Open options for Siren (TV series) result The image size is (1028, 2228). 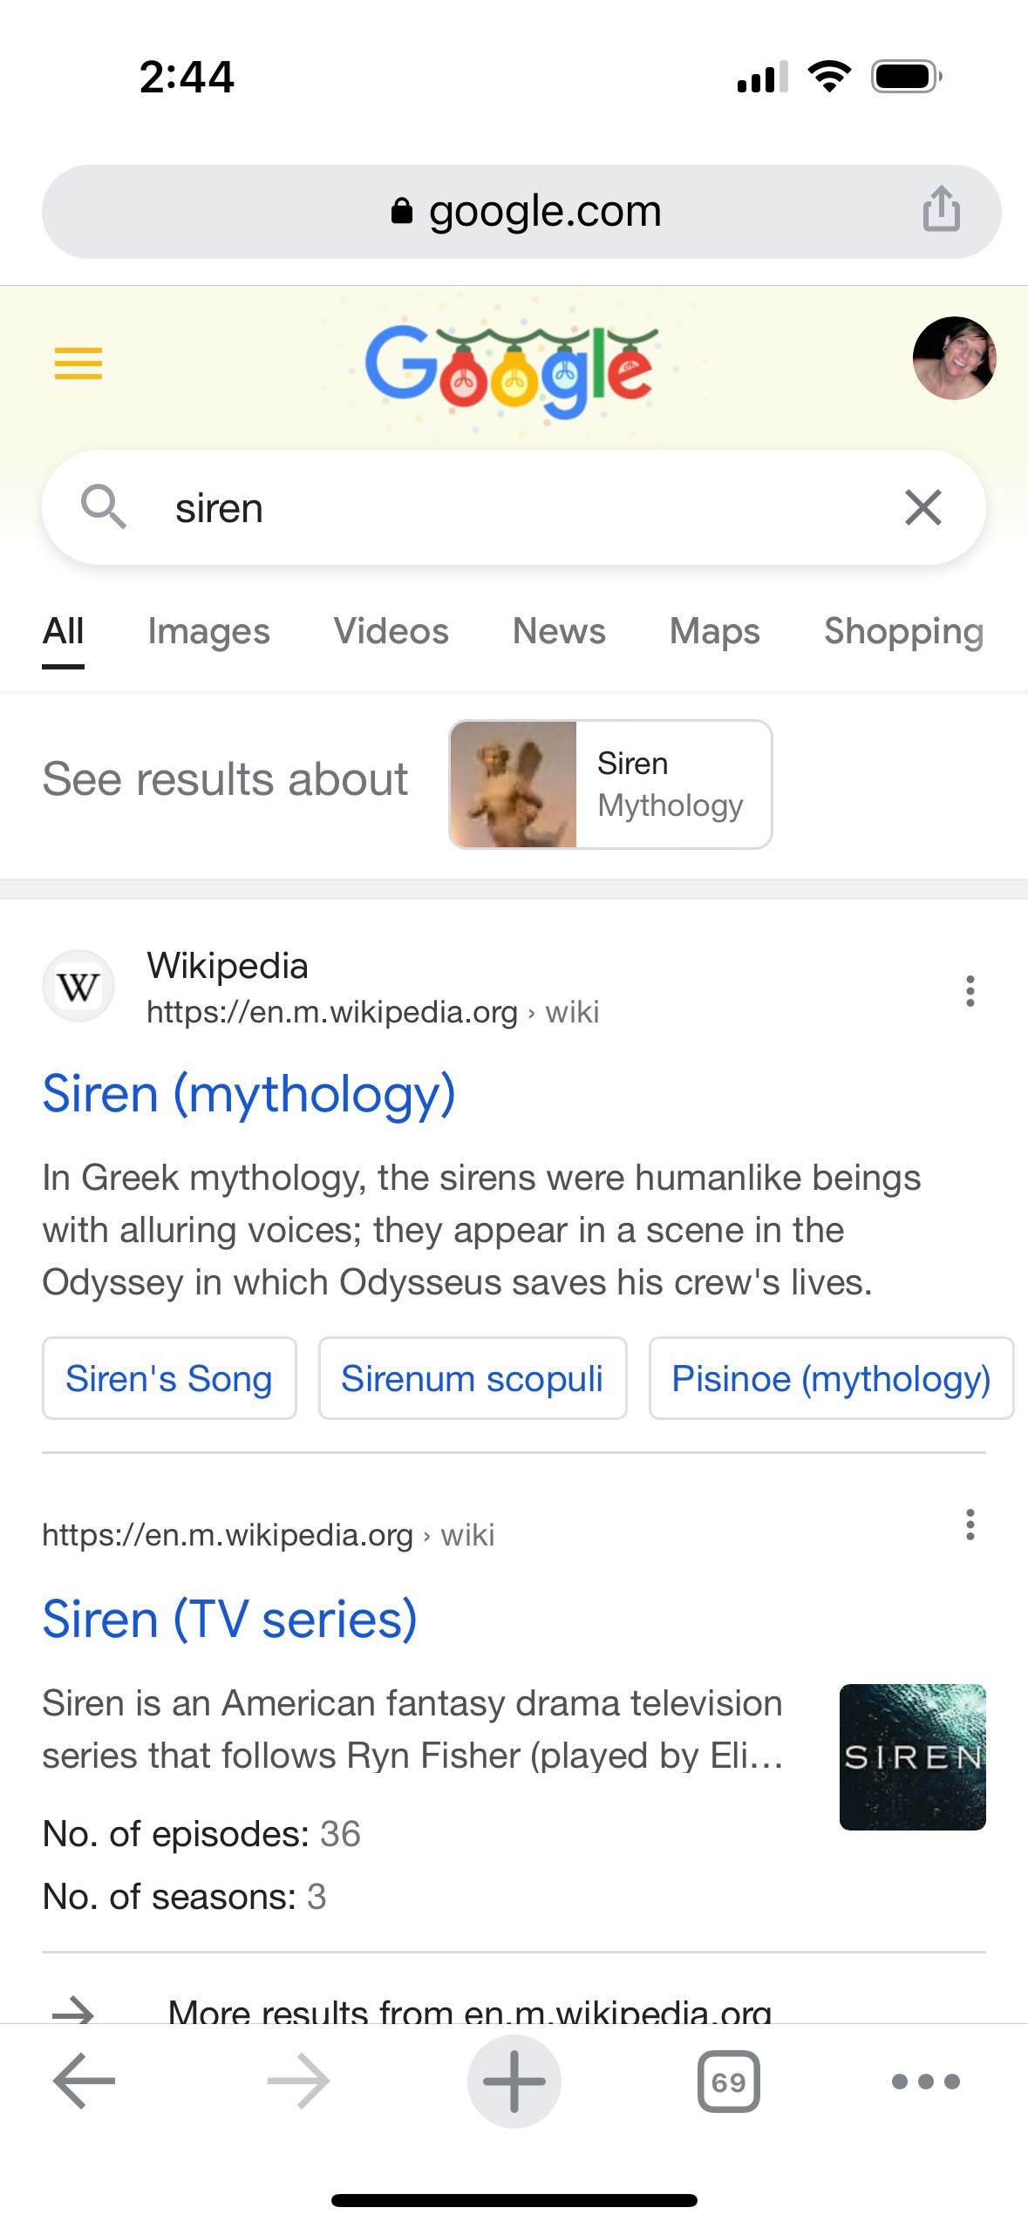coord(970,1525)
